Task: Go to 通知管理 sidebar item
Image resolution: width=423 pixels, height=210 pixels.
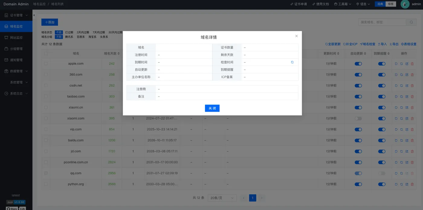Action: tap(16, 60)
